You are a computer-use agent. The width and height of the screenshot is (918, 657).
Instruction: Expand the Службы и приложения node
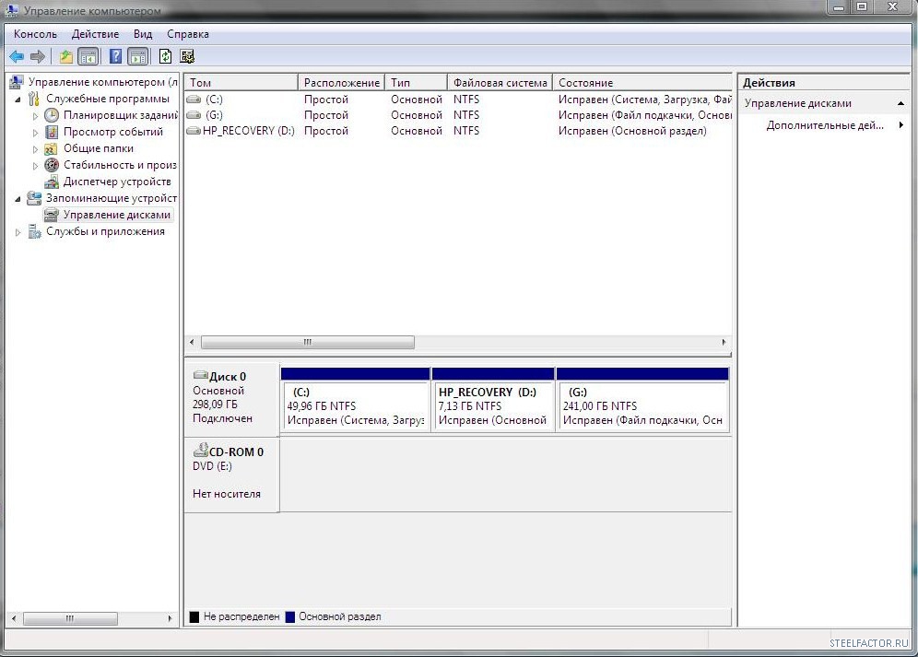click(x=18, y=232)
